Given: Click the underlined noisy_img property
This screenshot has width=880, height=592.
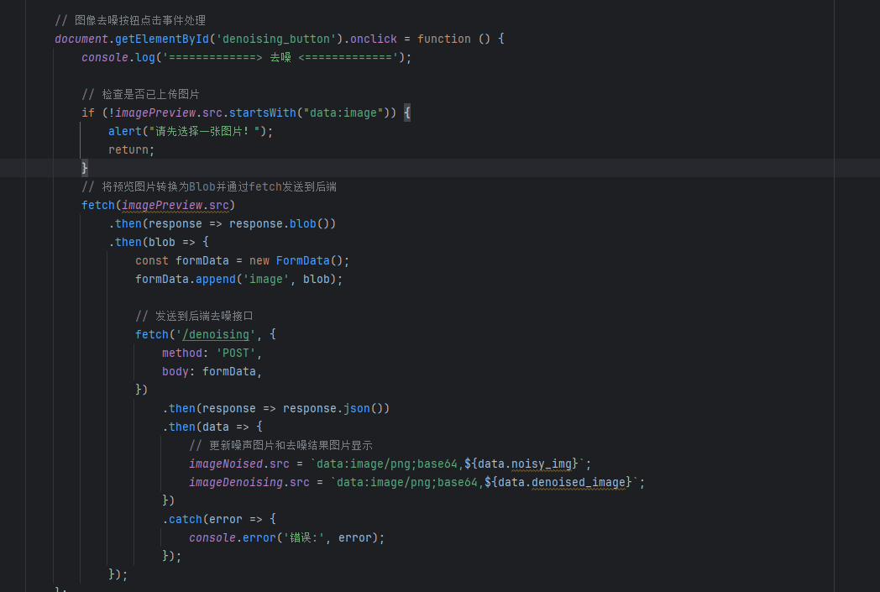Looking at the screenshot, I should (x=542, y=464).
